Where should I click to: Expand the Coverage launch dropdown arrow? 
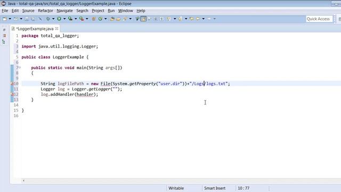pyautogui.click(x=76, y=19)
